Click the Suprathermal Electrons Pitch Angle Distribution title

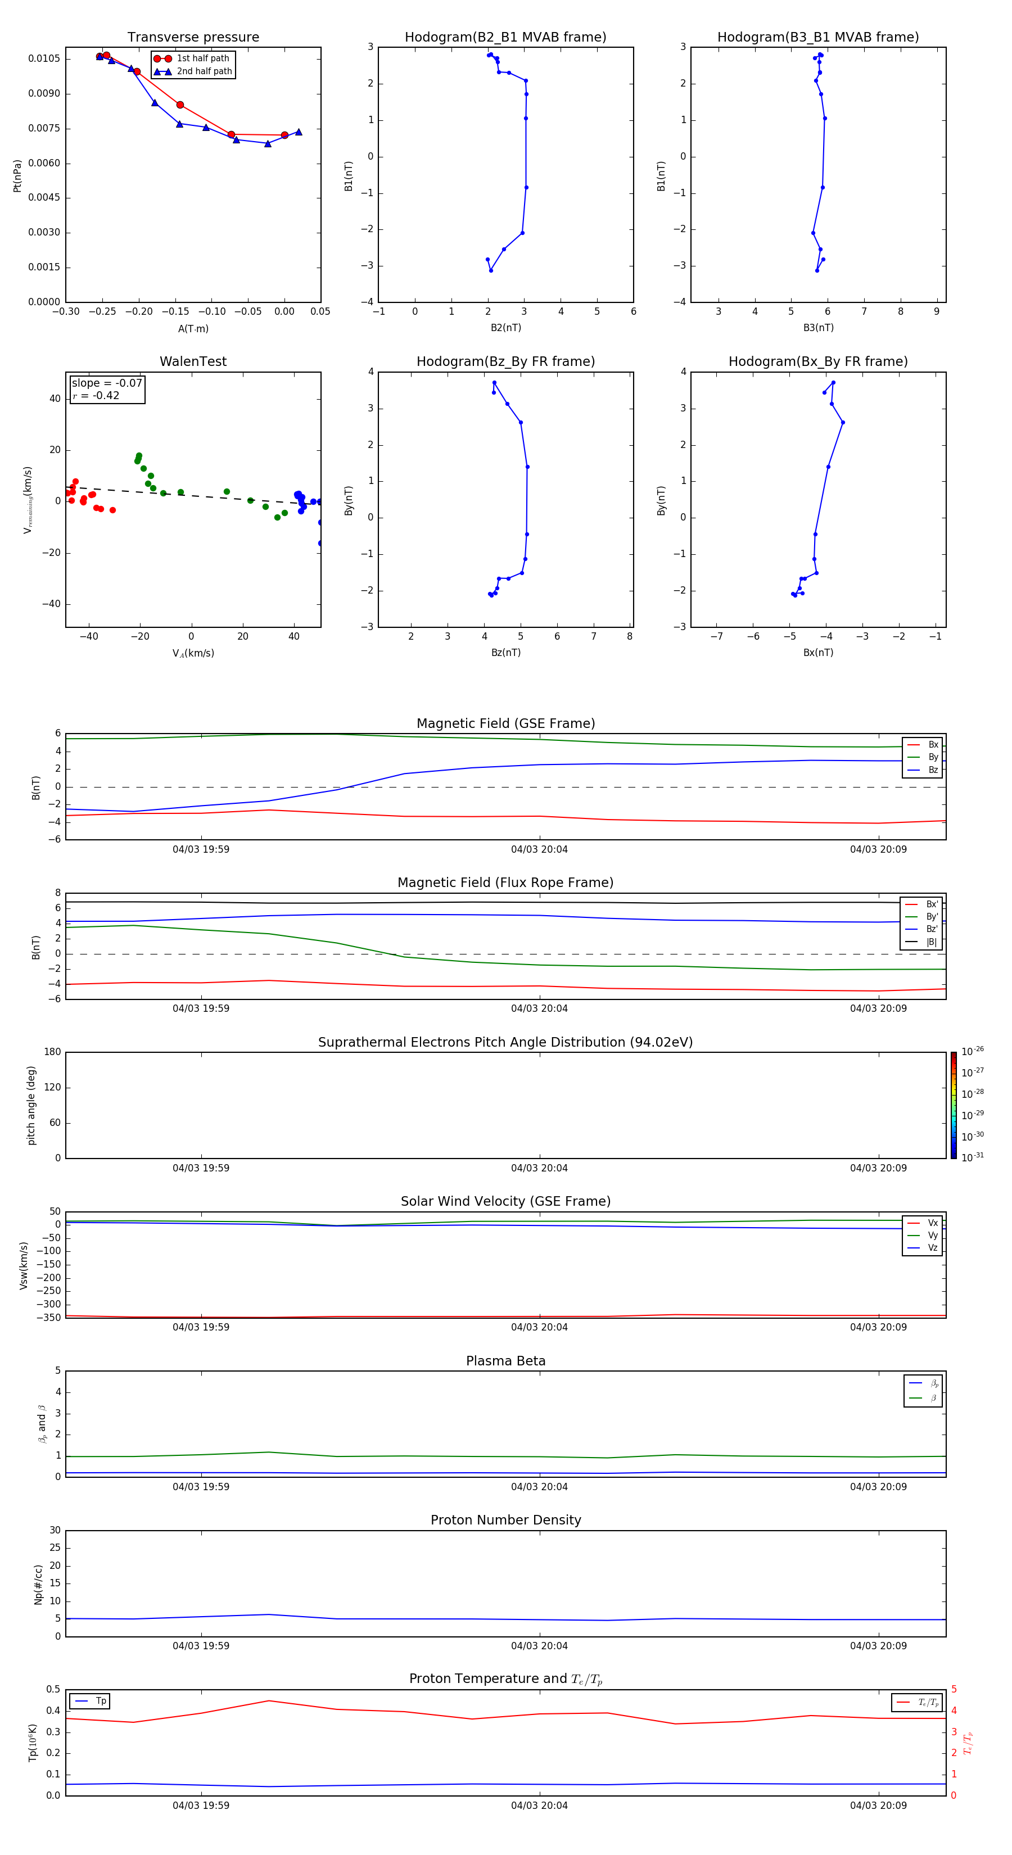[505, 1042]
